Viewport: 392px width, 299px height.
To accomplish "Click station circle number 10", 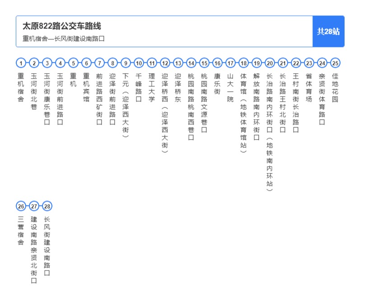I will 139,63.
